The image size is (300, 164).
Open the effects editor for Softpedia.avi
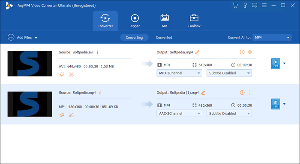tap(62, 74)
